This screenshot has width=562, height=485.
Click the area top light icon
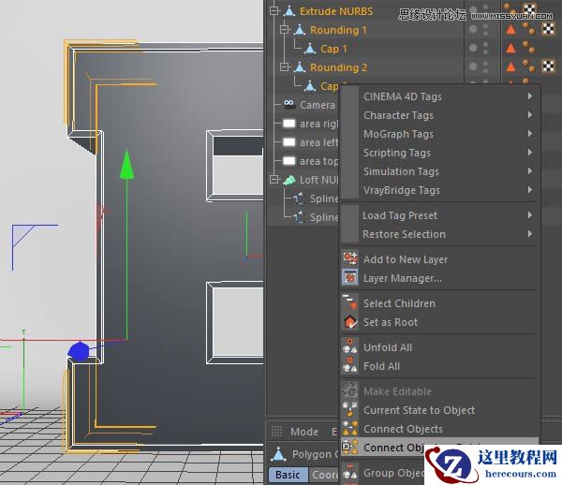click(288, 161)
